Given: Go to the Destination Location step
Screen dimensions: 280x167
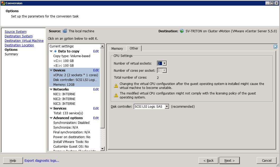Looking at the screenshot, I should tap(19, 45).
